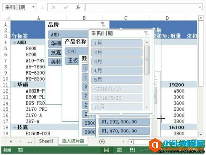Open the Sheet1 tab
This screenshot has height=155, width=206.
(x=46, y=141)
